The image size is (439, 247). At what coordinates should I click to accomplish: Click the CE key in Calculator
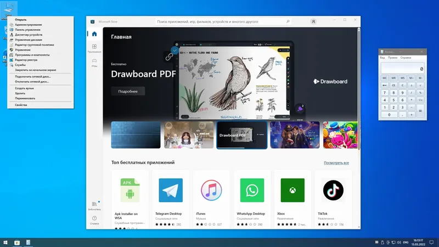point(393,85)
